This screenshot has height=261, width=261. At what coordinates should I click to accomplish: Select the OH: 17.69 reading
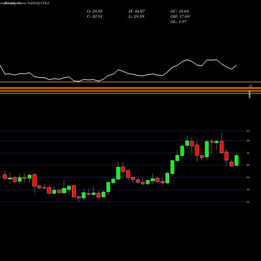(x=180, y=17)
